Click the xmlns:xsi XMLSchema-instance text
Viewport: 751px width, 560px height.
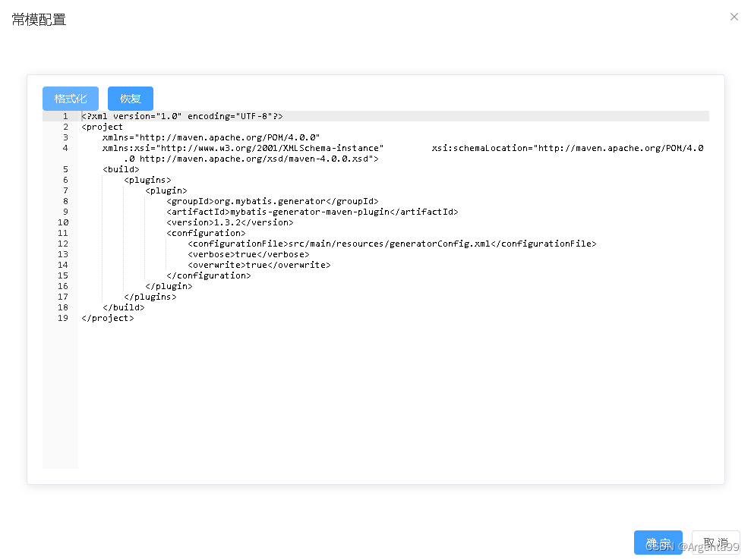tap(243, 148)
